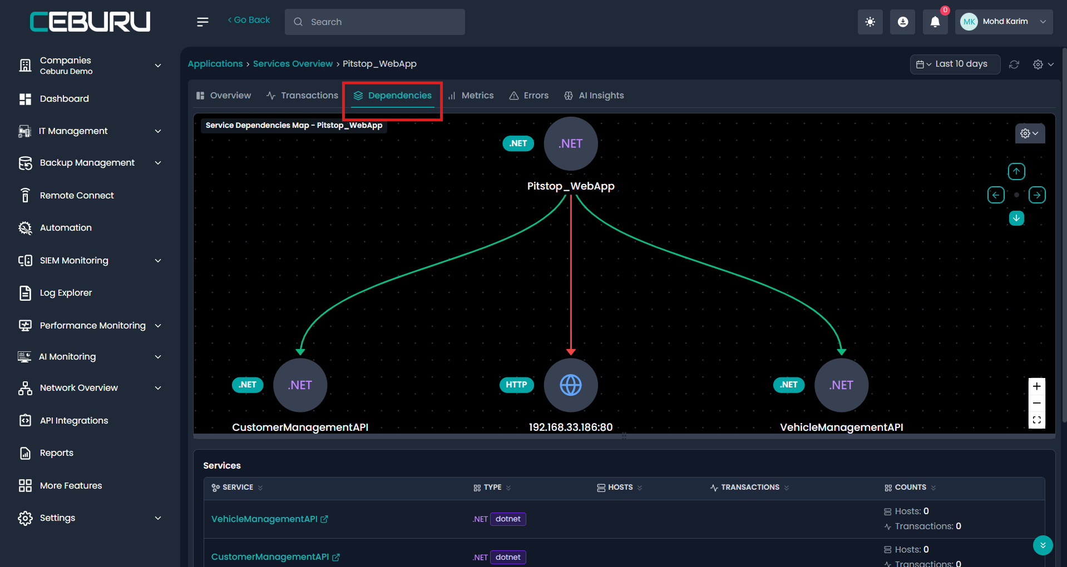The width and height of the screenshot is (1067, 567).
Task: Open the VehicleManagementAPI service link
Action: point(264,519)
